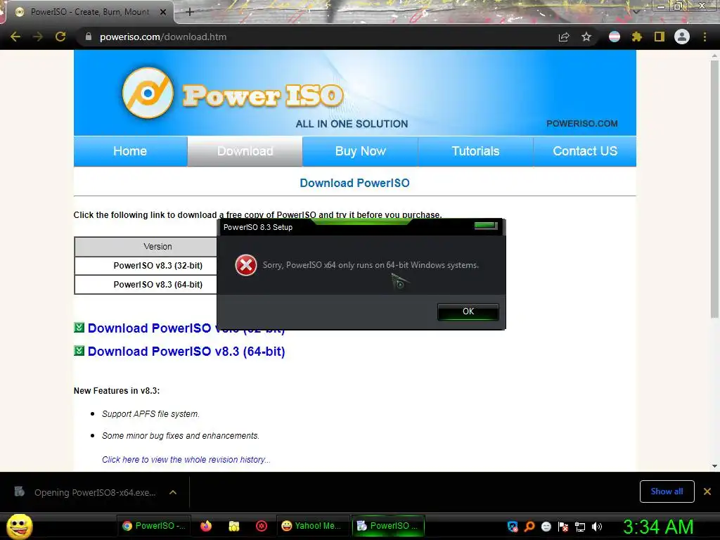This screenshot has height=540, width=720.
Task: Open the smiley Start button
Action: 19,526
